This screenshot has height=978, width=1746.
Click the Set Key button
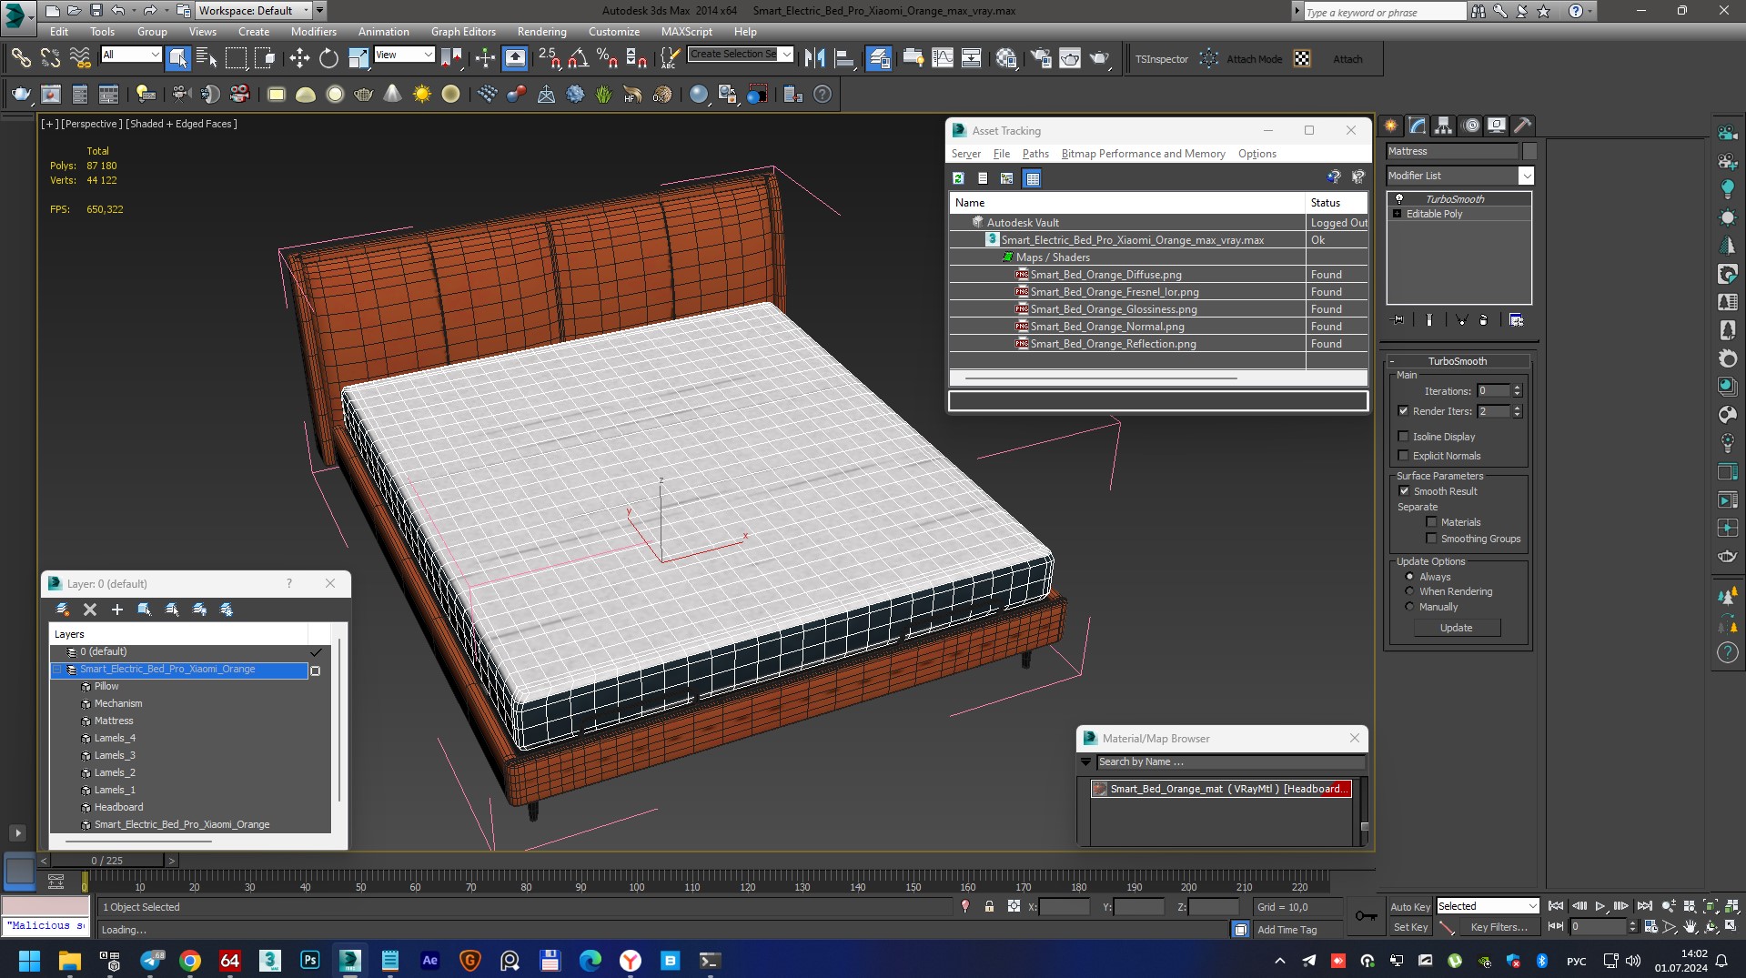click(1409, 927)
